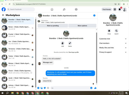The image size is (129, 95).
Task: Expand Privacy & support section
Action: (x=113, y=52)
